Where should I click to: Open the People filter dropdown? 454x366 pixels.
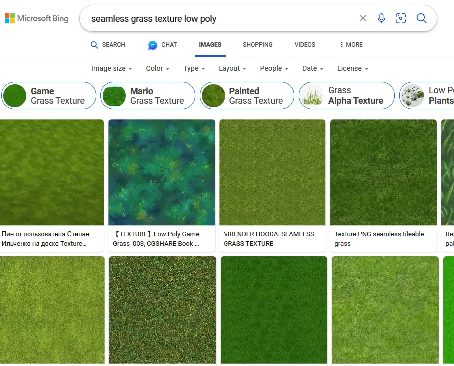pos(274,68)
